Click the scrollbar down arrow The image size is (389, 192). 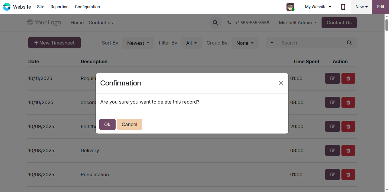[387, 189]
